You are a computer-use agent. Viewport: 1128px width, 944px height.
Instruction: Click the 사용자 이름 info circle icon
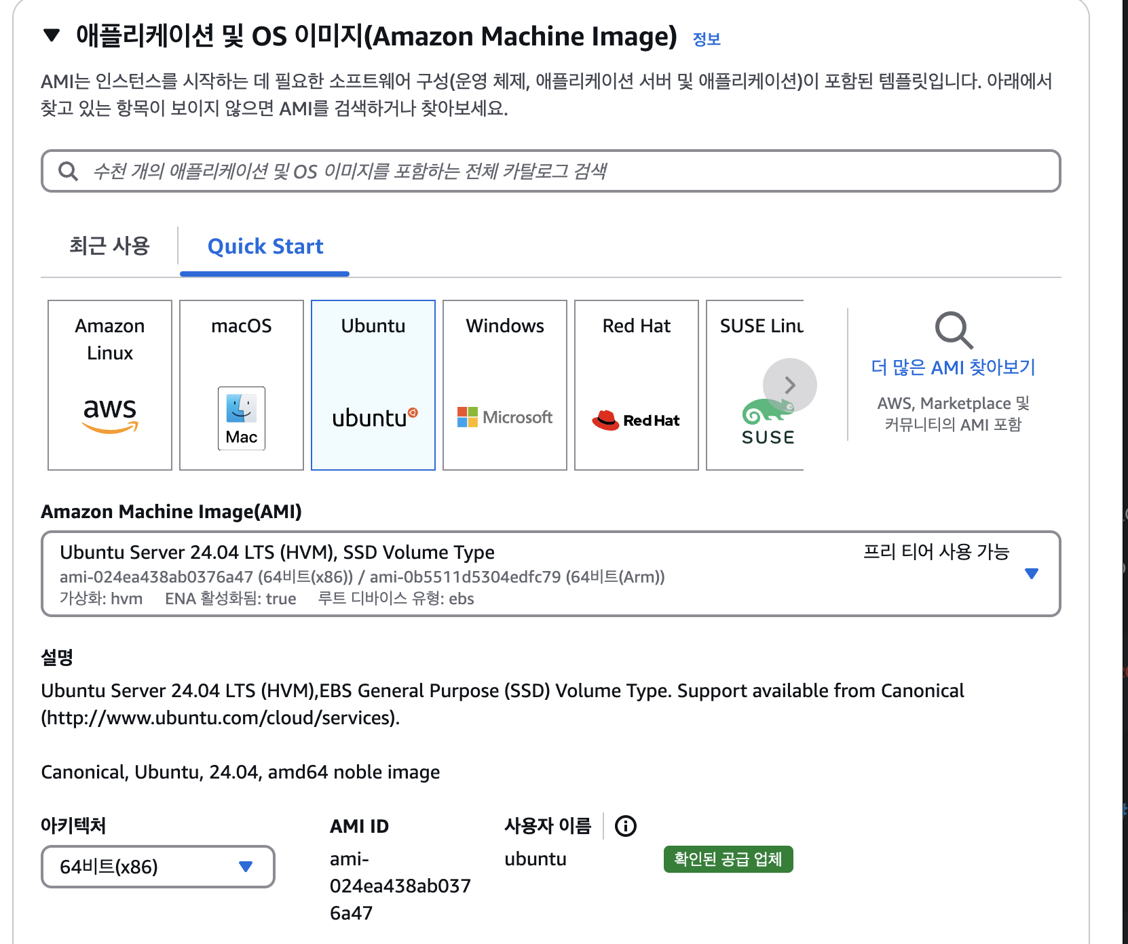click(x=626, y=826)
